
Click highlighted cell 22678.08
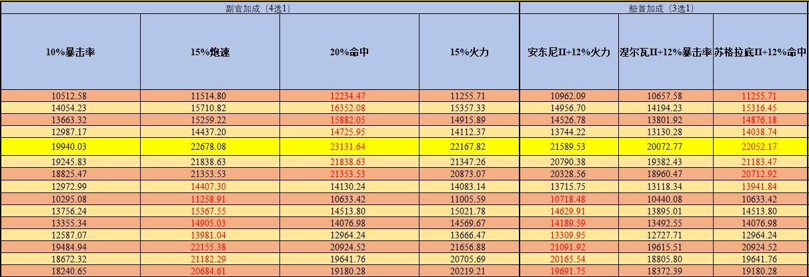pyautogui.click(x=210, y=146)
